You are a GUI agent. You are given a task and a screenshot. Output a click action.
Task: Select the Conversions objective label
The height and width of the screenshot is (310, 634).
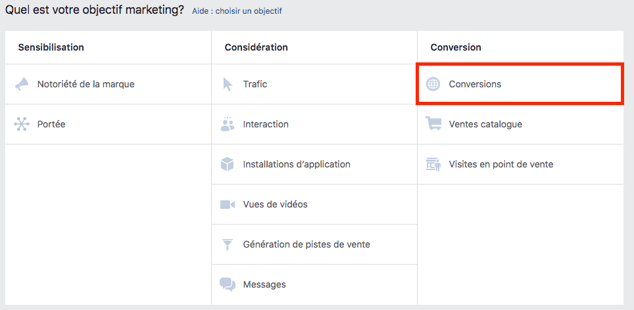coord(475,84)
